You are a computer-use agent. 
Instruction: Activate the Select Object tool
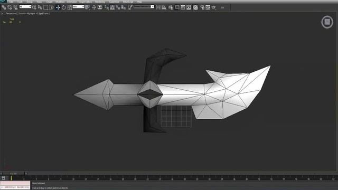click(34, 7)
